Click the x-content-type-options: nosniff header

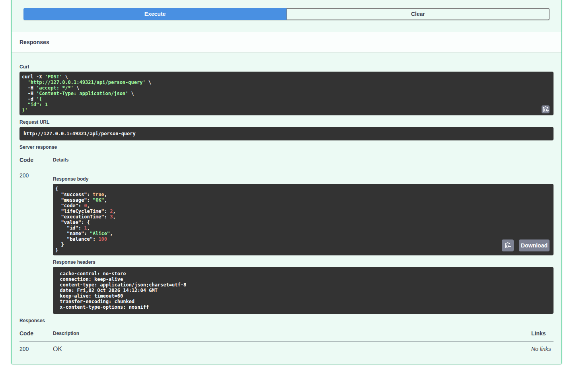(x=104, y=307)
